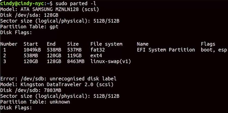Click the "Partition Table: unknown" line
Screen dimensions: 228x113
[35, 102]
